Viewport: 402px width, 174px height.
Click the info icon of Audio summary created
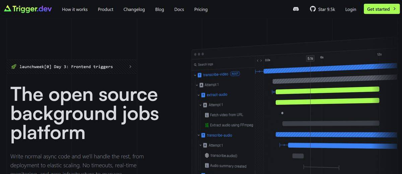pyautogui.click(x=207, y=166)
